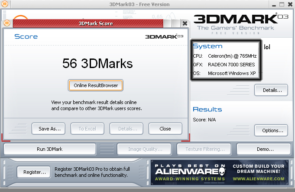Click the Close button in score dialog
Viewport: 295px width, 192px height.
pos(165,129)
